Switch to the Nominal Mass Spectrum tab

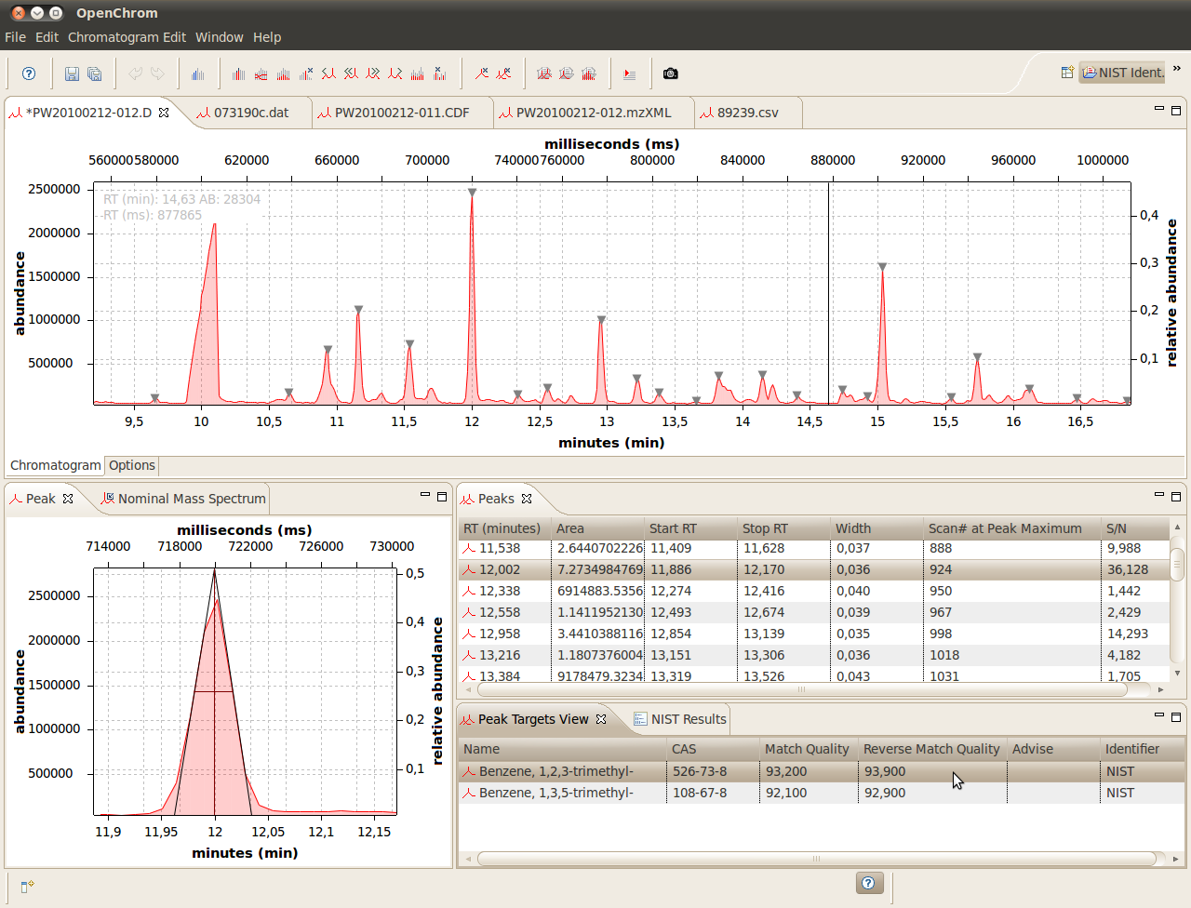coord(191,499)
